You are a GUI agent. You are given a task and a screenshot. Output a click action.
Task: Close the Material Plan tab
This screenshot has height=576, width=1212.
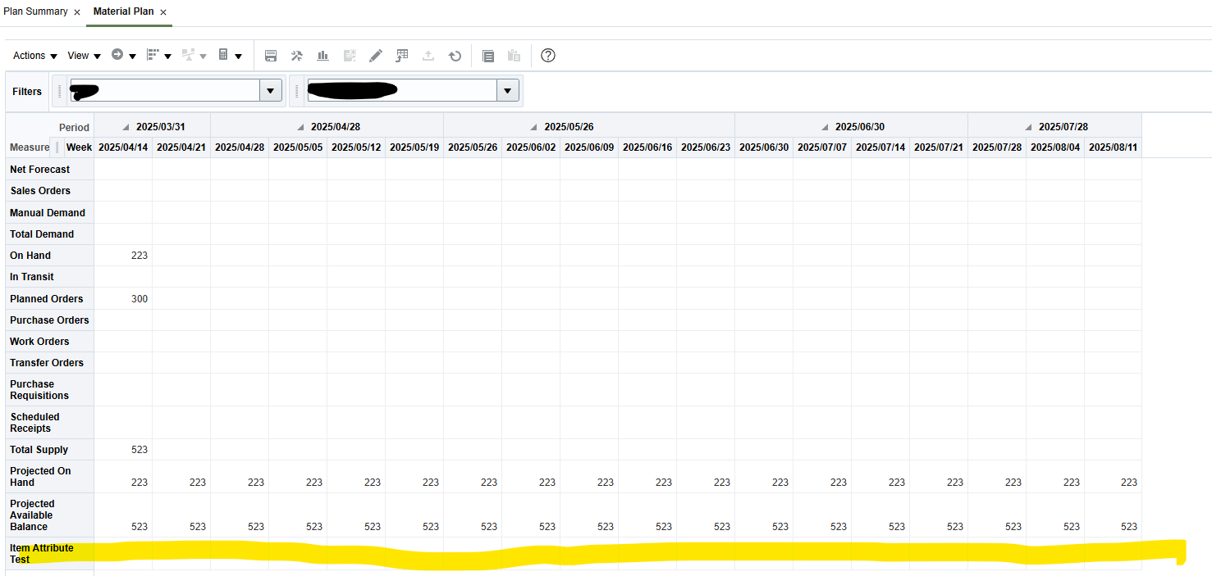tap(163, 12)
